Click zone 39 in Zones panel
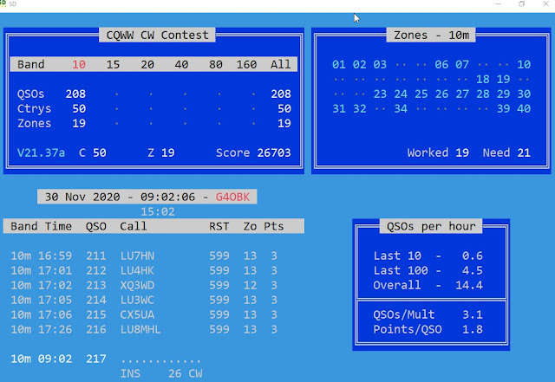The image size is (555, 382). (503, 108)
